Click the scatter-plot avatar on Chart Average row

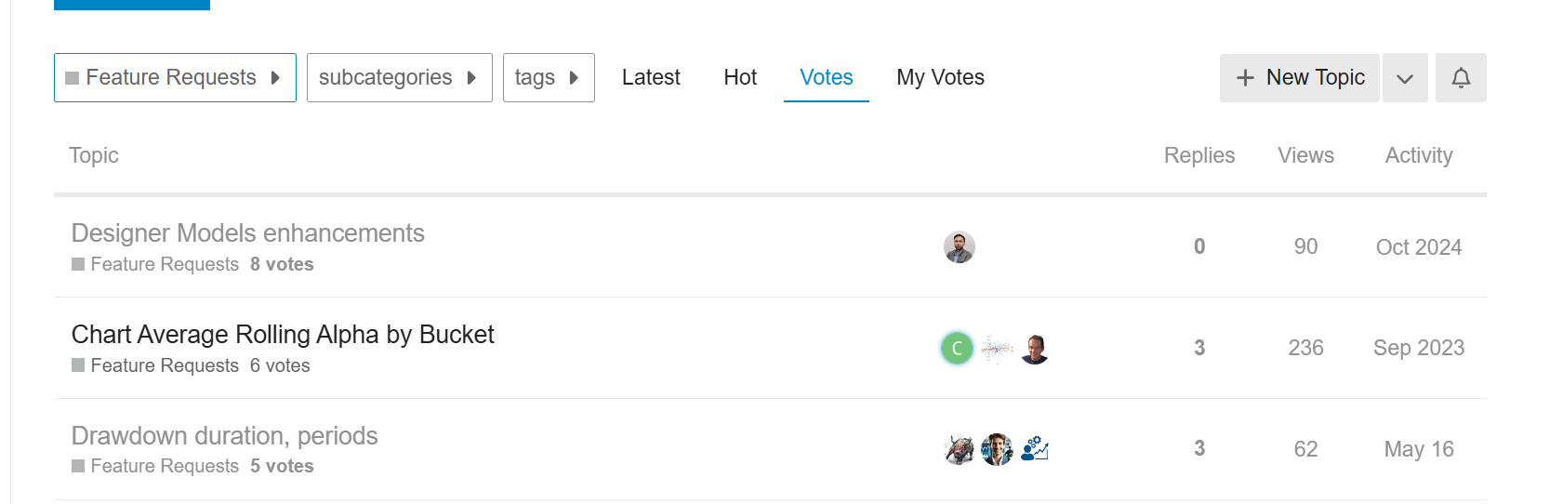point(997,348)
